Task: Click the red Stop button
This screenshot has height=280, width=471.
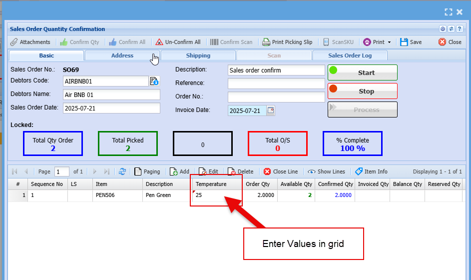Action: click(x=363, y=91)
